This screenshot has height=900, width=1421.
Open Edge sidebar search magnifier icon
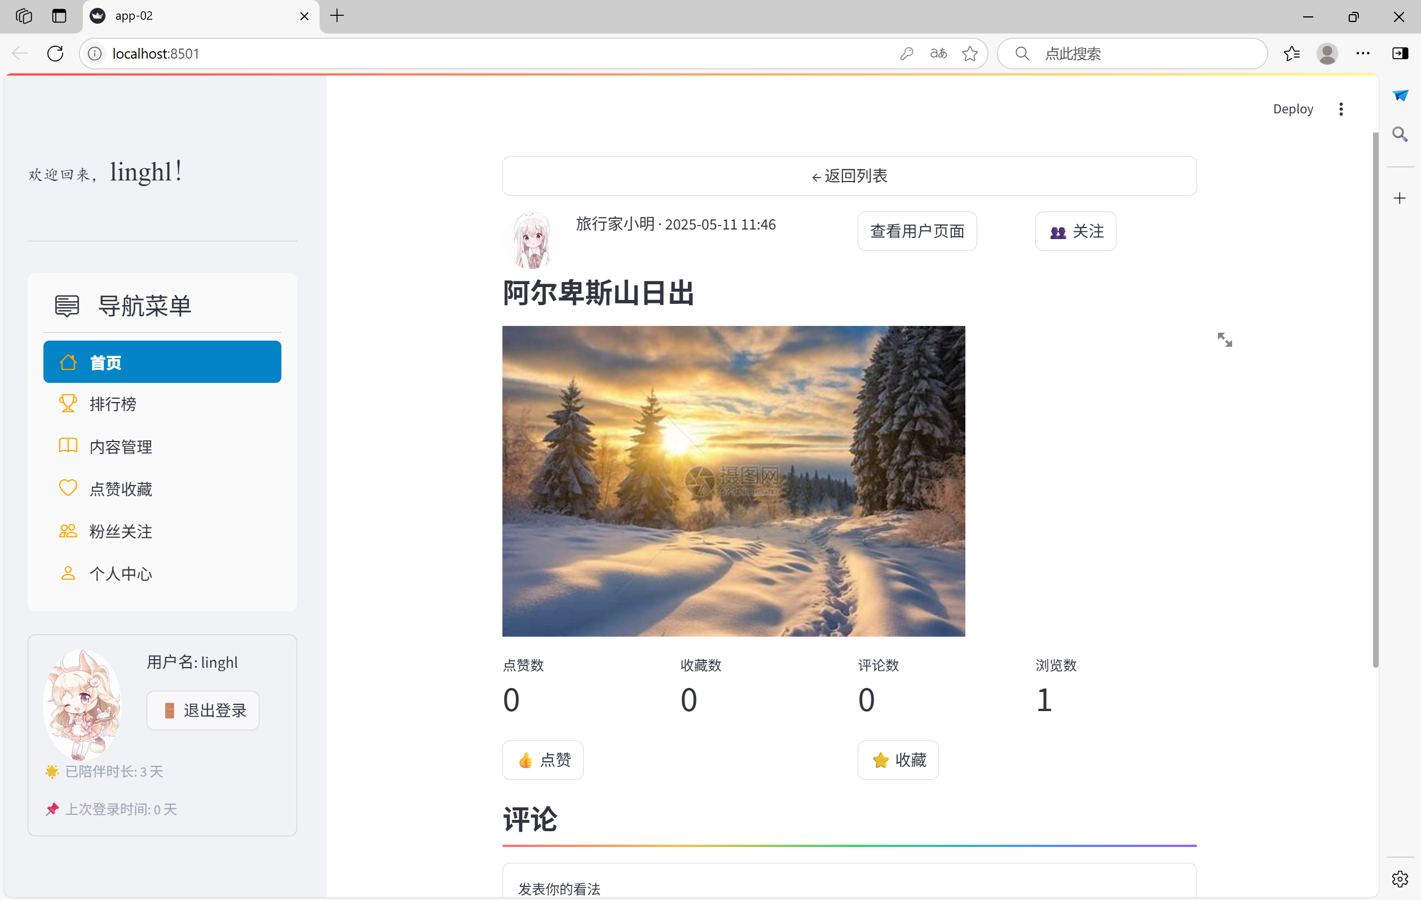click(x=1400, y=135)
